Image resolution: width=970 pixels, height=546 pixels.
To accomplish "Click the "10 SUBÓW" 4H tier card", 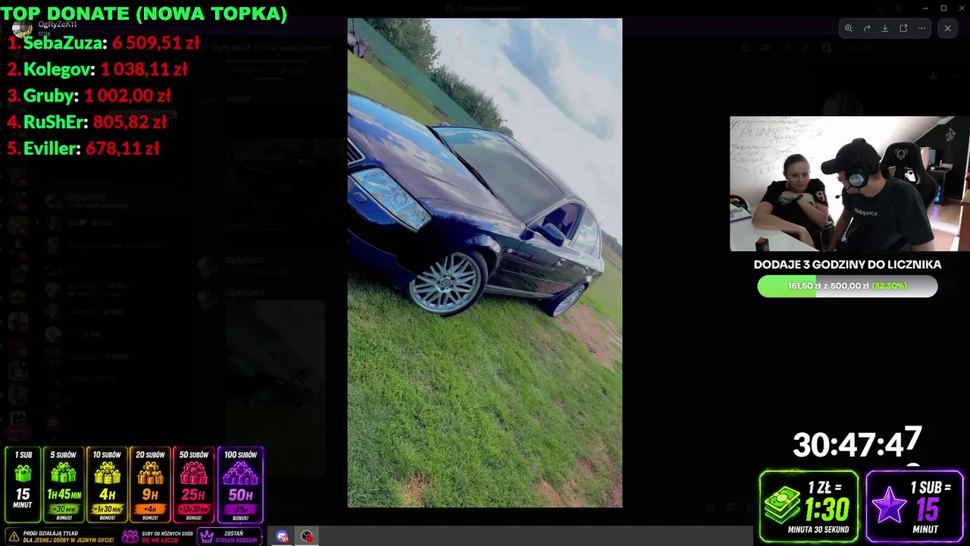I will 107,485.
